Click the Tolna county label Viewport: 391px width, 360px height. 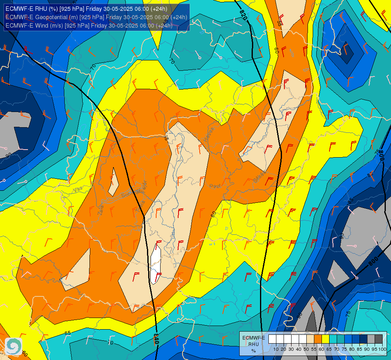(x=140, y=206)
